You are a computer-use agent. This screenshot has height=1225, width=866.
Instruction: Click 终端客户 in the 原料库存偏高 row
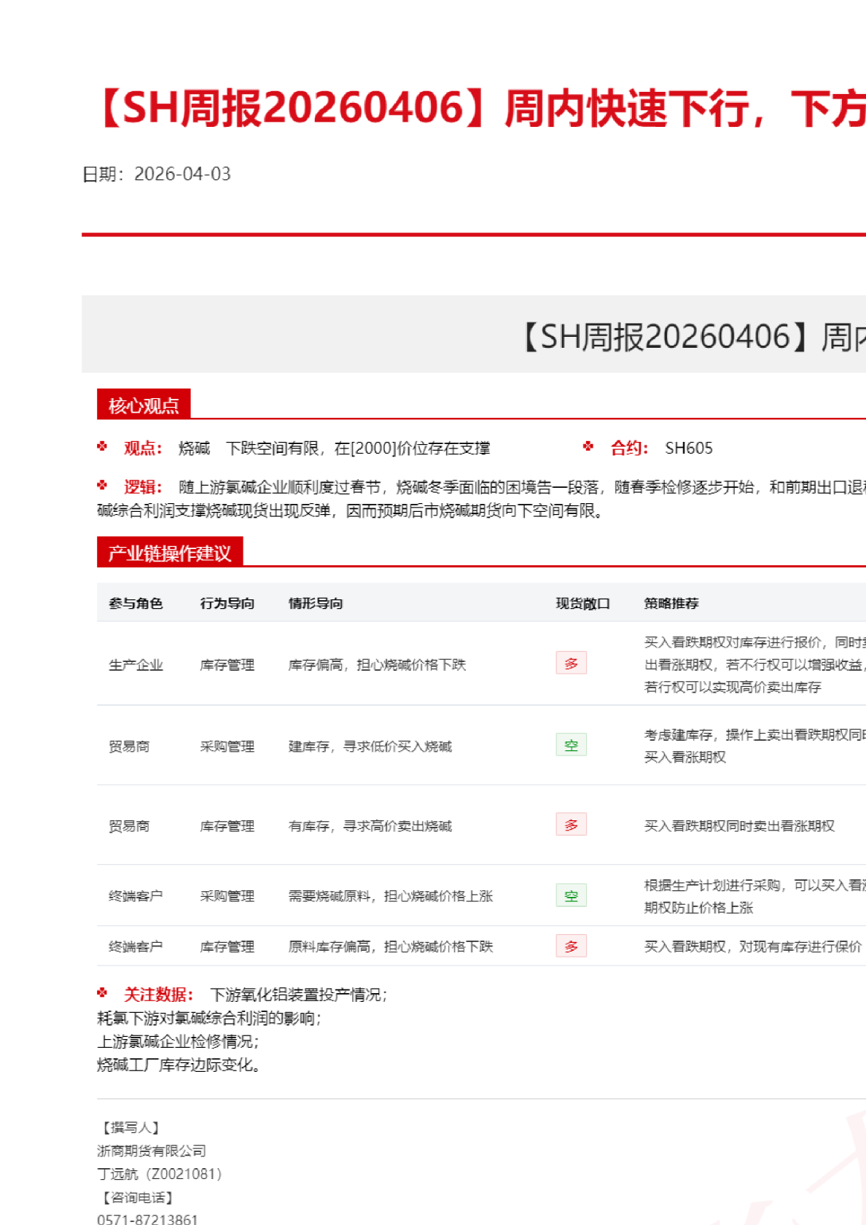pyautogui.click(x=136, y=946)
